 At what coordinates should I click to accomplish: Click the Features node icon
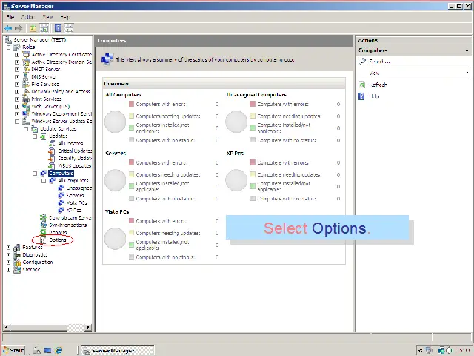point(17,247)
